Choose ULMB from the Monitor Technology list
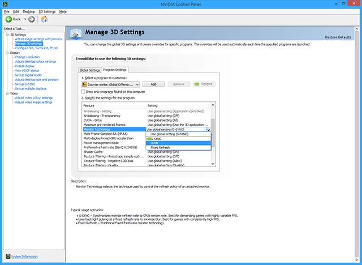The image size is (362, 265). point(154,143)
